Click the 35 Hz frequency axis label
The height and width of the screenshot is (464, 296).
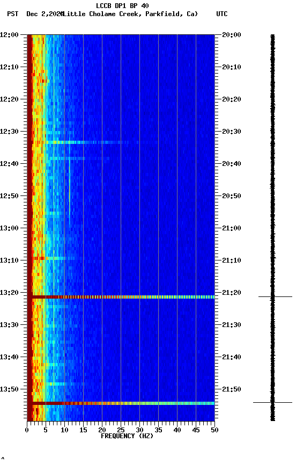pyautogui.click(x=158, y=430)
